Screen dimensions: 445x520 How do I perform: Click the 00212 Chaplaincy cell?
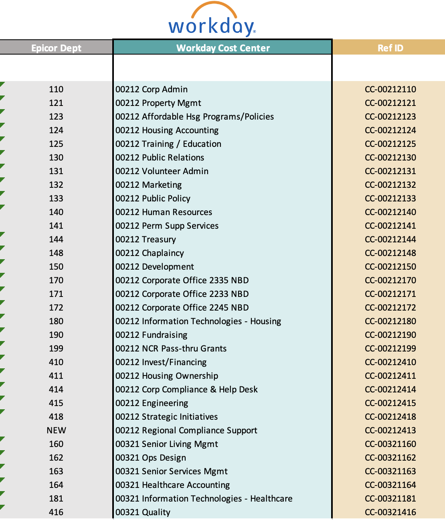(223, 253)
